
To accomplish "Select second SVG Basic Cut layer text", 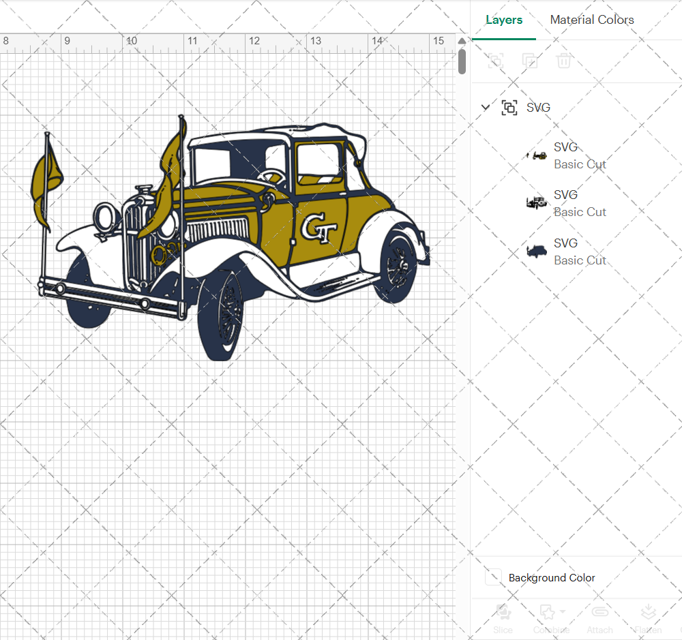I will coord(579,204).
